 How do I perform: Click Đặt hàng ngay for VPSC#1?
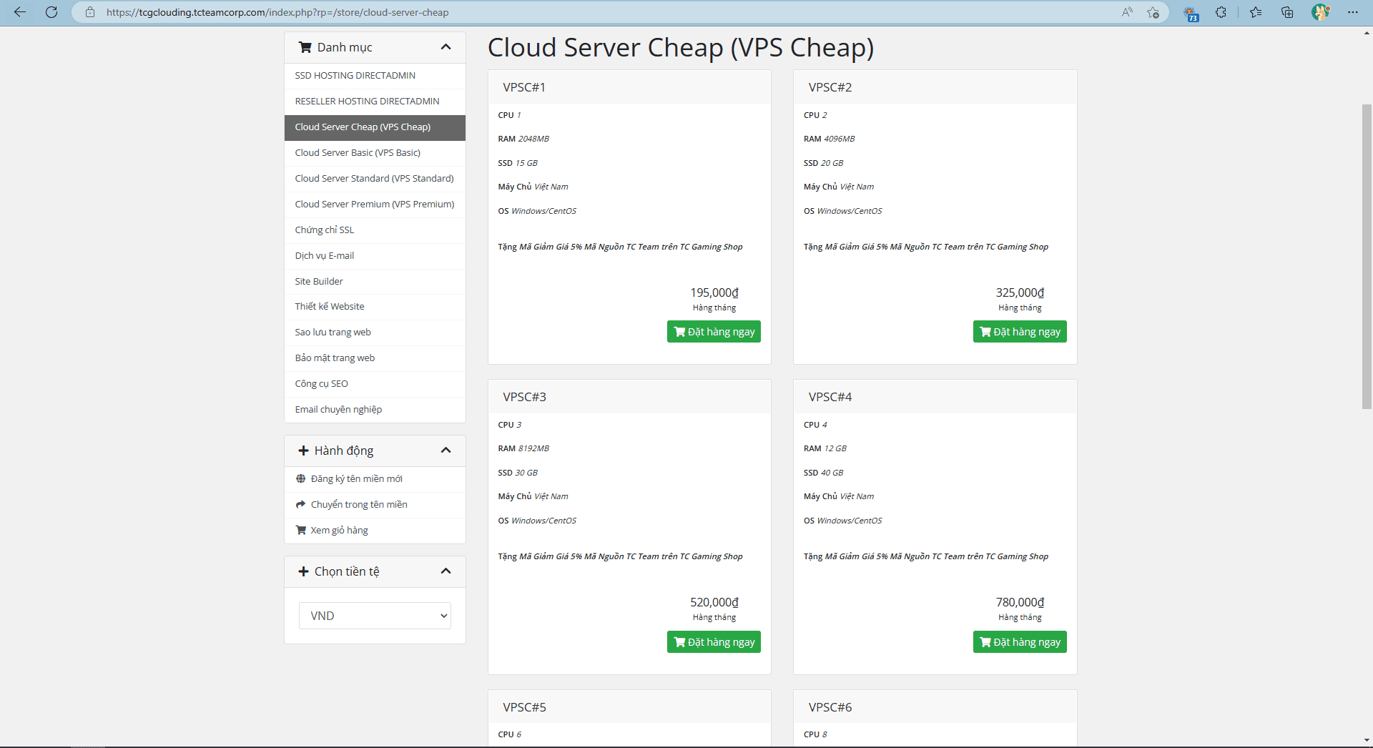(714, 332)
